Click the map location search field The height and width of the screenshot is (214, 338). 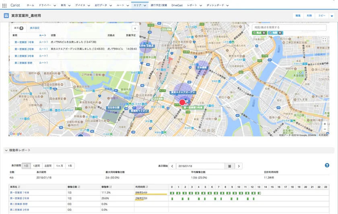click(289, 27)
